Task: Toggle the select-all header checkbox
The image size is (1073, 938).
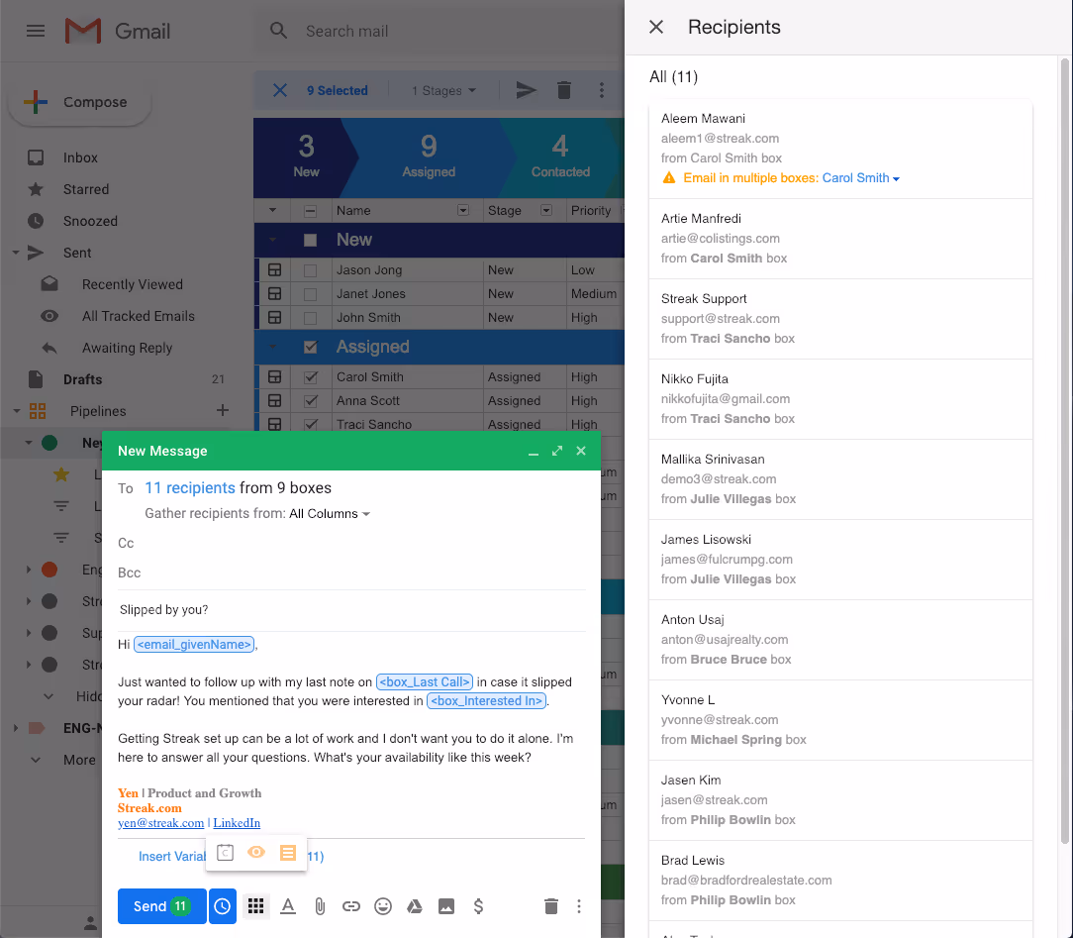Action: (x=310, y=211)
